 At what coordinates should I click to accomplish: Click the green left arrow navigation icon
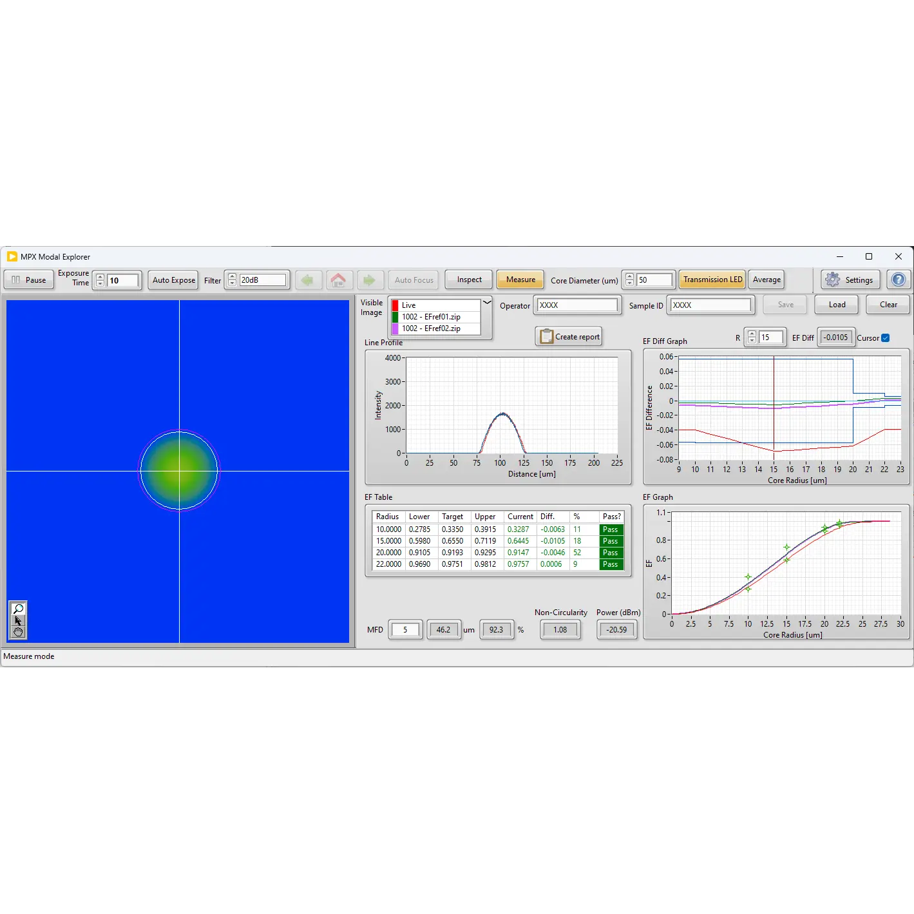(x=308, y=280)
